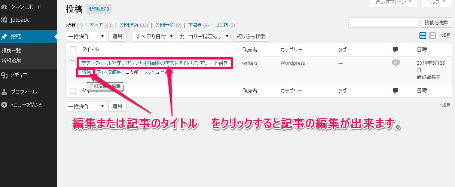Click 日時 in the table footer
This screenshot has width=455, height=187.
point(422,91)
